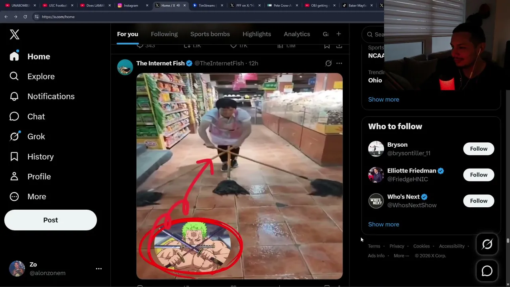Click the browser back arrow
The height and width of the screenshot is (287, 510).
pos(6,17)
